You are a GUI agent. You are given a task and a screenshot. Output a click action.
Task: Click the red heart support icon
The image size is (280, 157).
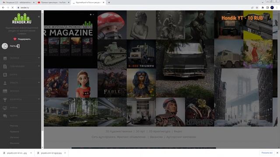pos(15,39)
